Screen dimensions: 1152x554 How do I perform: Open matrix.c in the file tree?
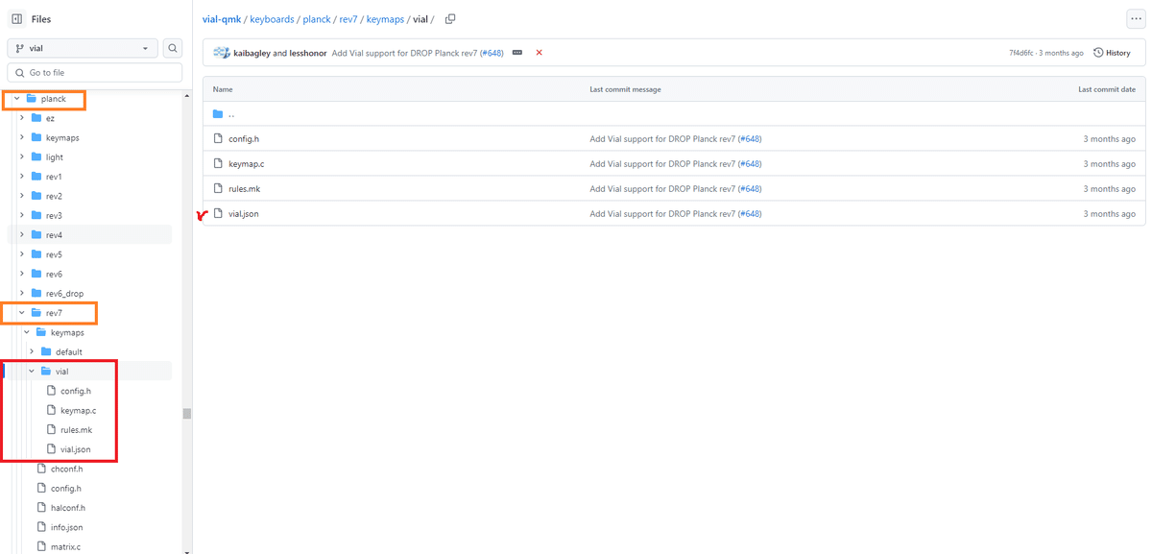[65, 546]
